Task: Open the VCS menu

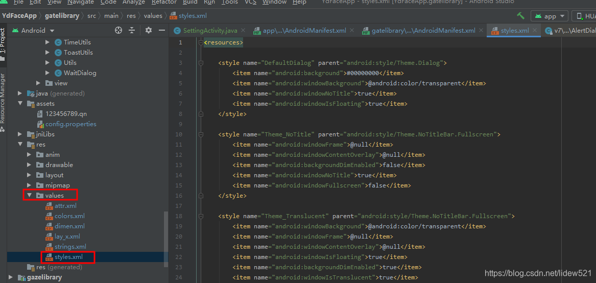Action: [250, 2]
